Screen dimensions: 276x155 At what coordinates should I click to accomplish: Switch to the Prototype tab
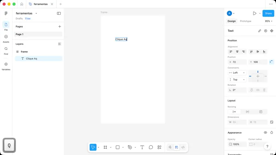click(245, 21)
